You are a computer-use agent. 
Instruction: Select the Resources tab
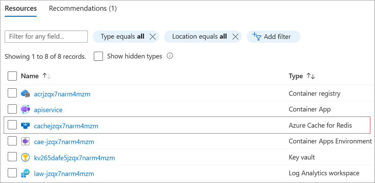click(x=21, y=8)
